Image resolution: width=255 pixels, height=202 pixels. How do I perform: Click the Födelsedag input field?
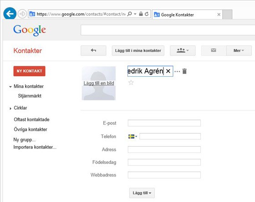pyautogui.click(x=164, y=163)
